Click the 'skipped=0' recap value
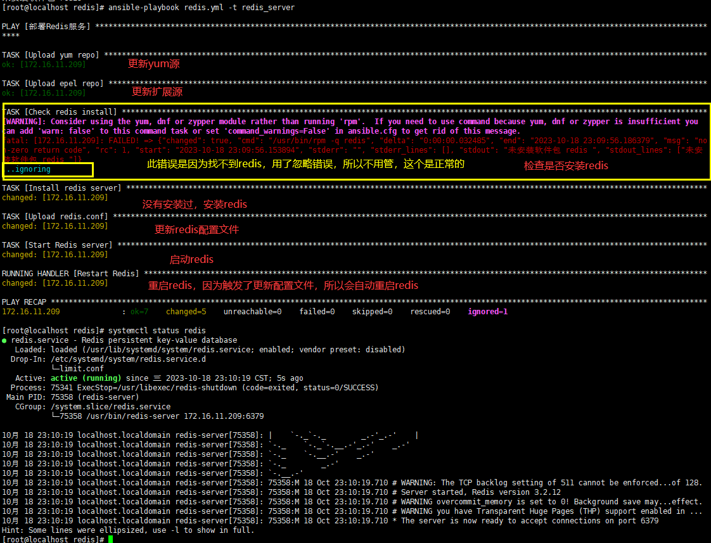The image size is (711, 543). (x=372, y=311)
